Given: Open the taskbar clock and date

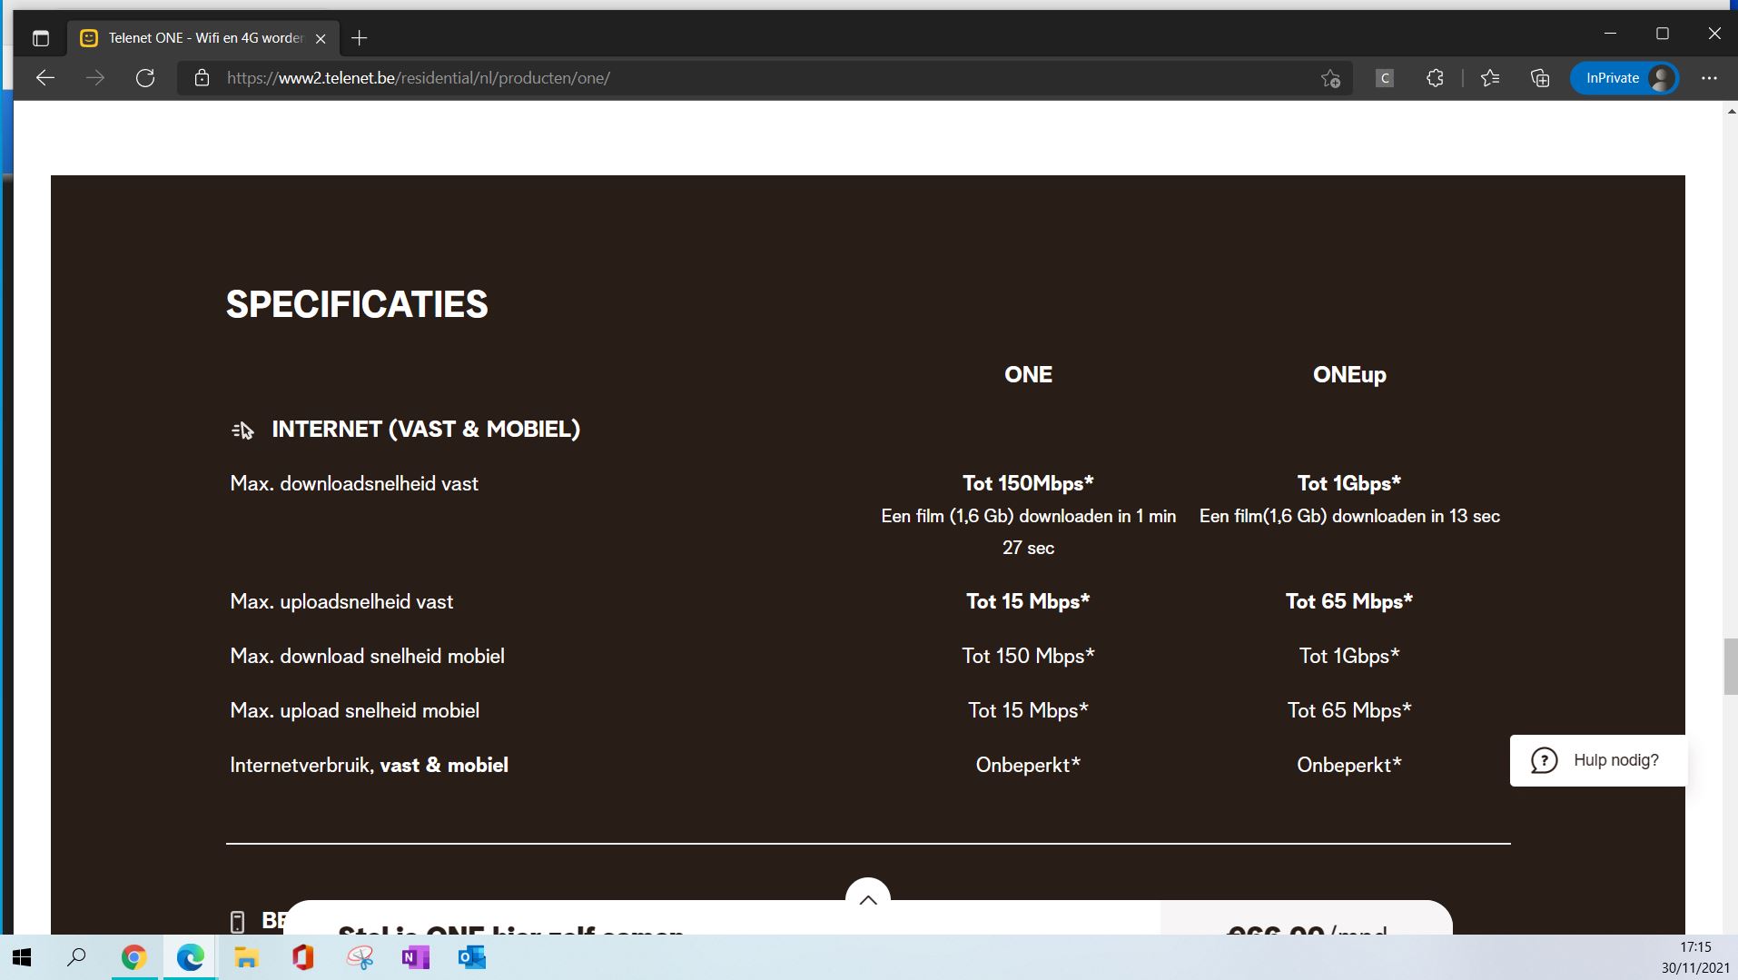Looking at the screenshot, I should click(x=1694, y=957).
